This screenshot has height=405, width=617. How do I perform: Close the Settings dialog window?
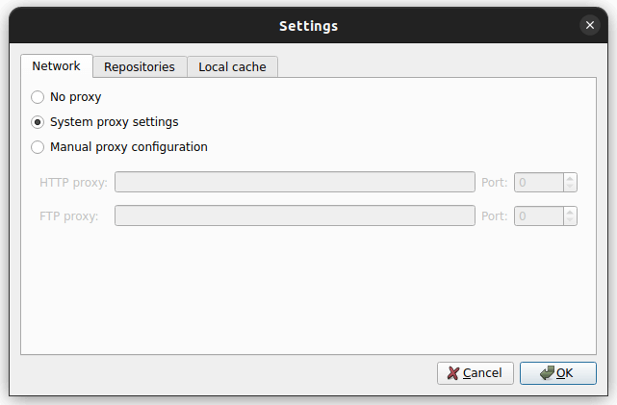589,25
